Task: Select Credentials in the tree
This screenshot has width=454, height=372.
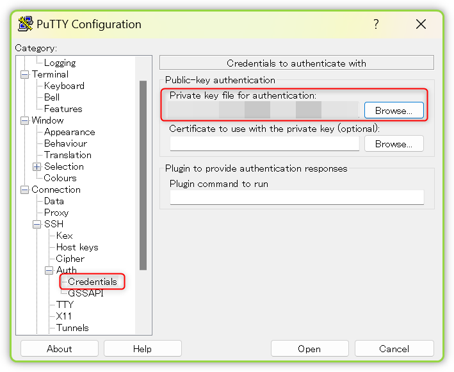Action: [92, 282]
